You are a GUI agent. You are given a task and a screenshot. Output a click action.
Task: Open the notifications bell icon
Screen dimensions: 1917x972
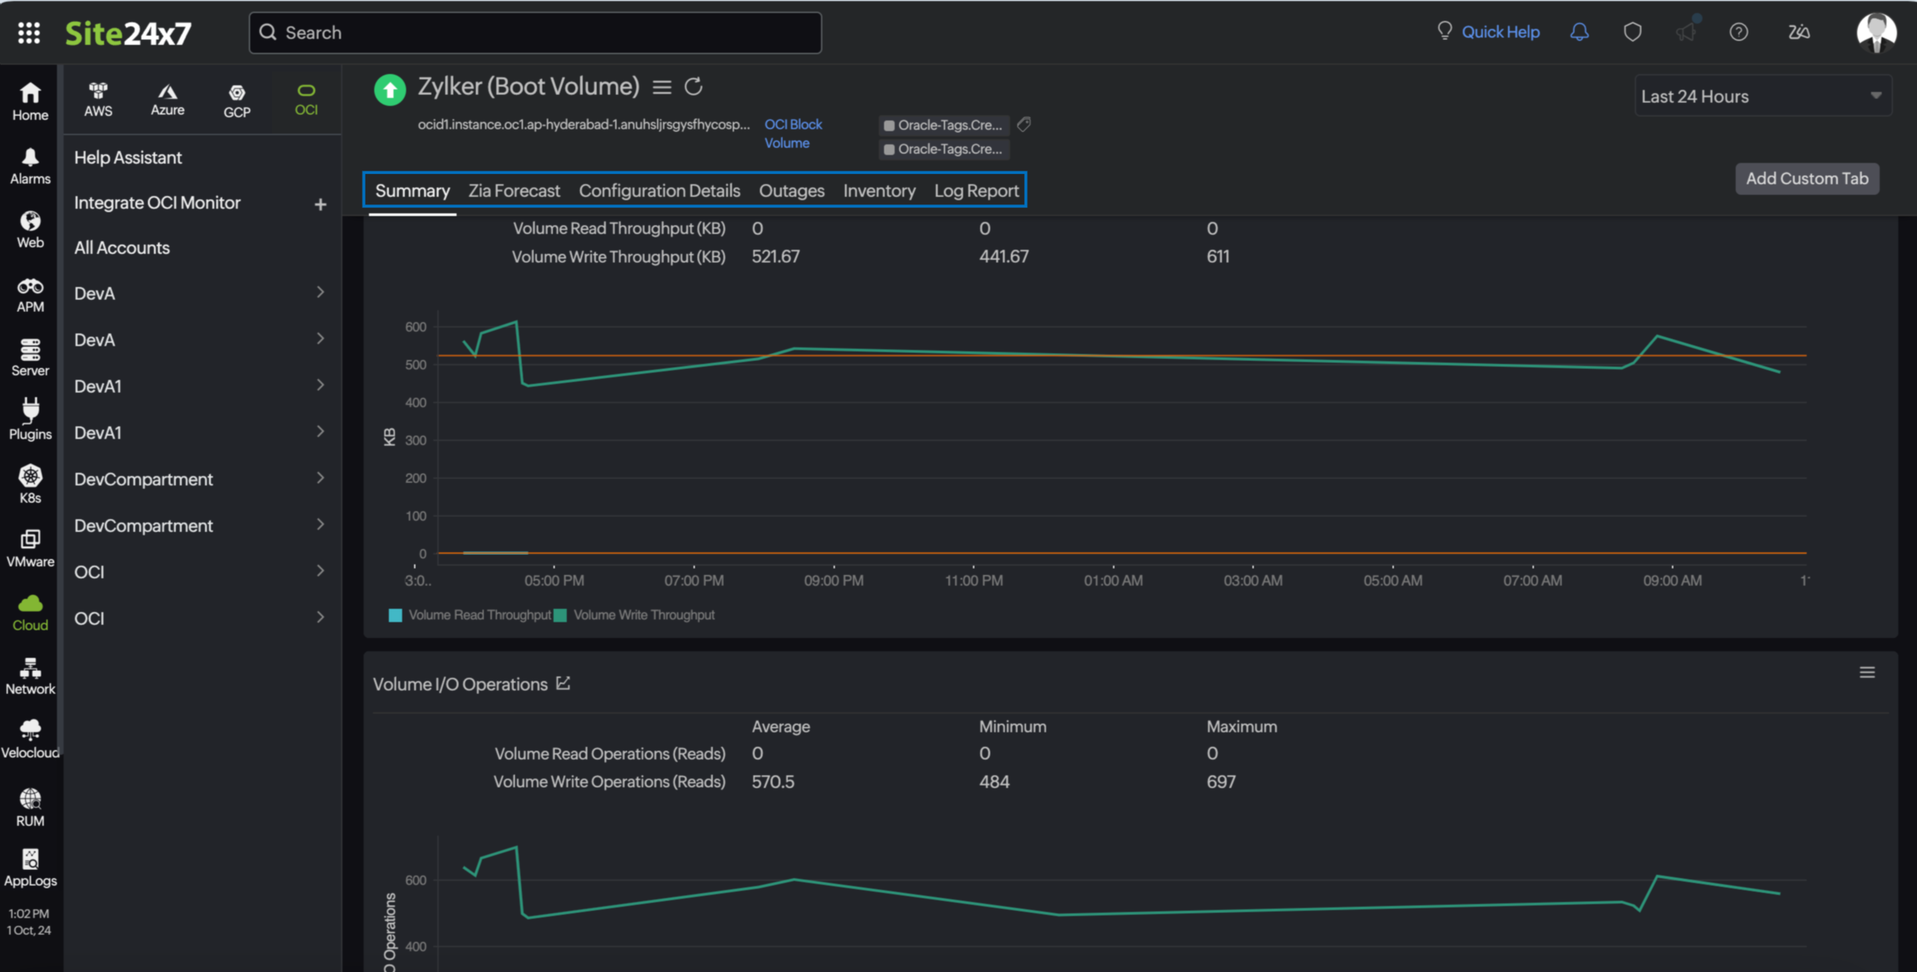pyautogui.click(x=1578, y=32)
